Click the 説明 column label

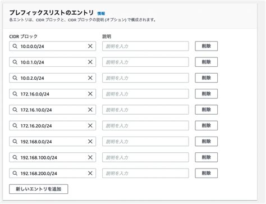(x=107, y=37)
